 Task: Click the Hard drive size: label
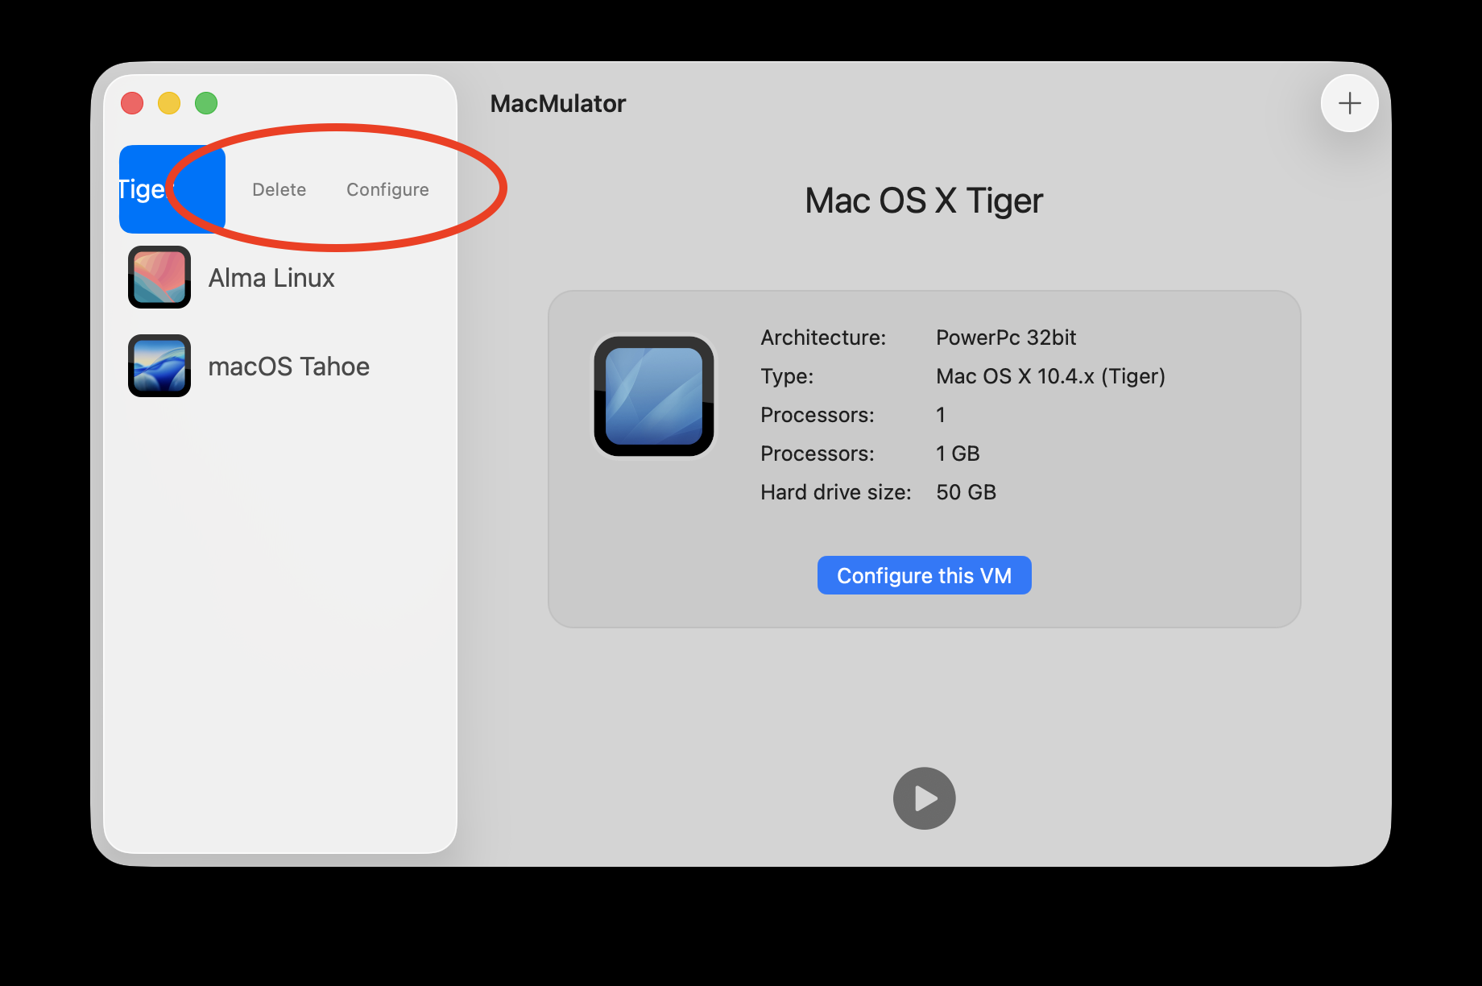tap(836, 492)
